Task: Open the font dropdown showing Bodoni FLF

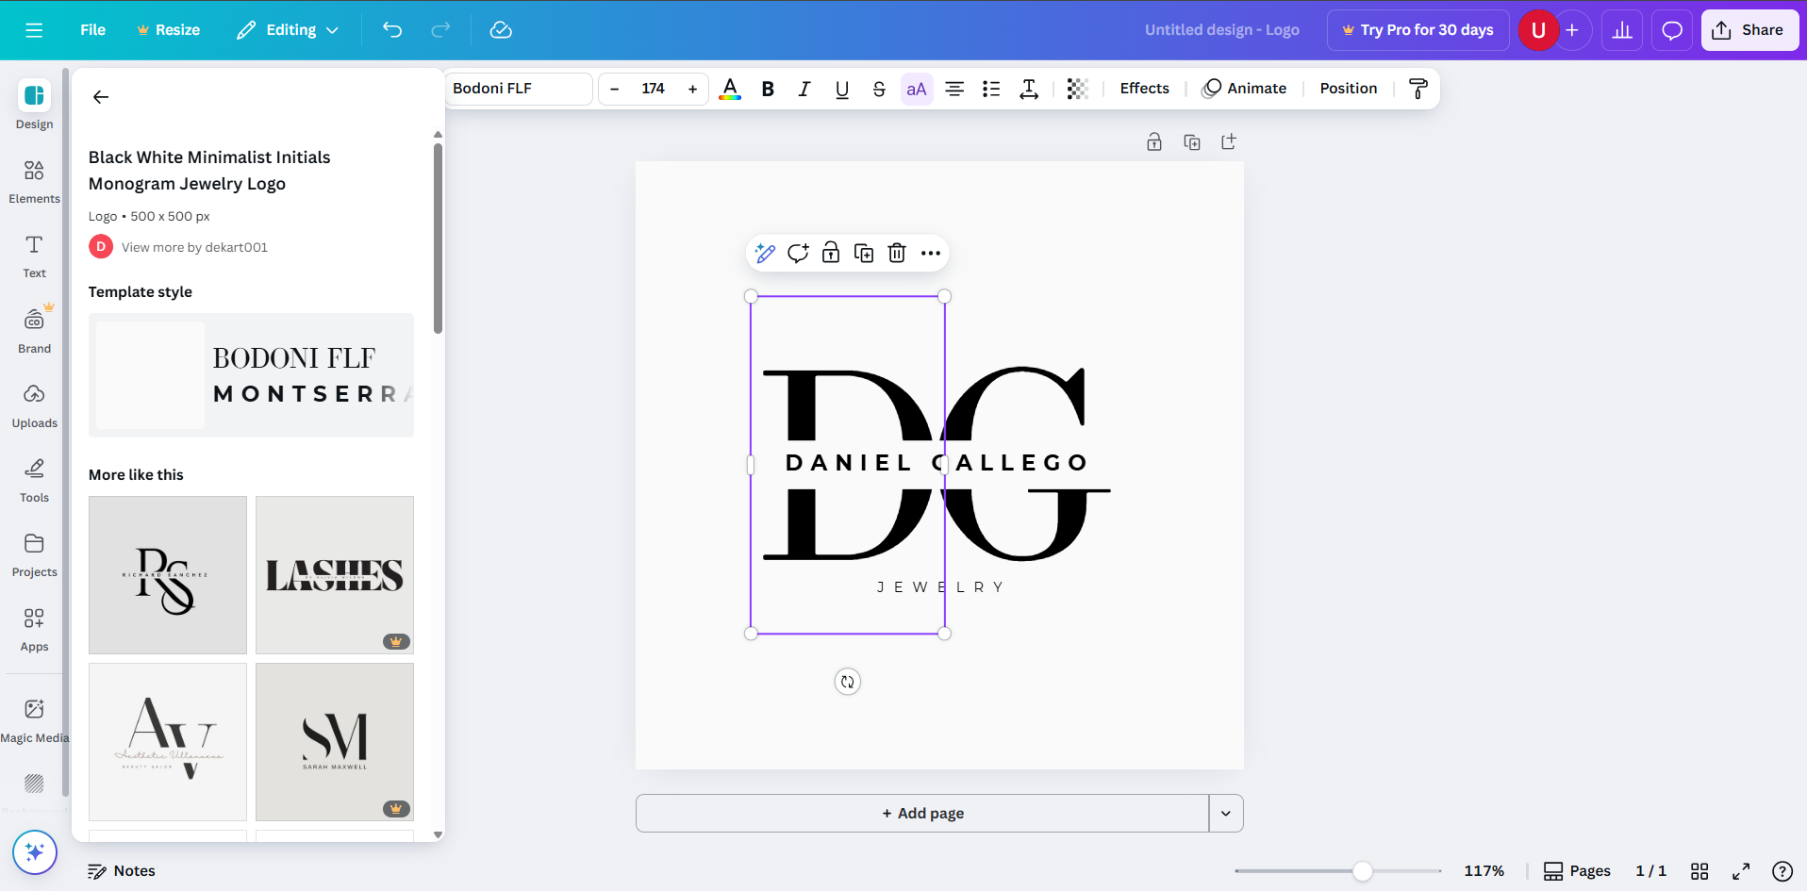Action: click(519, 88)
